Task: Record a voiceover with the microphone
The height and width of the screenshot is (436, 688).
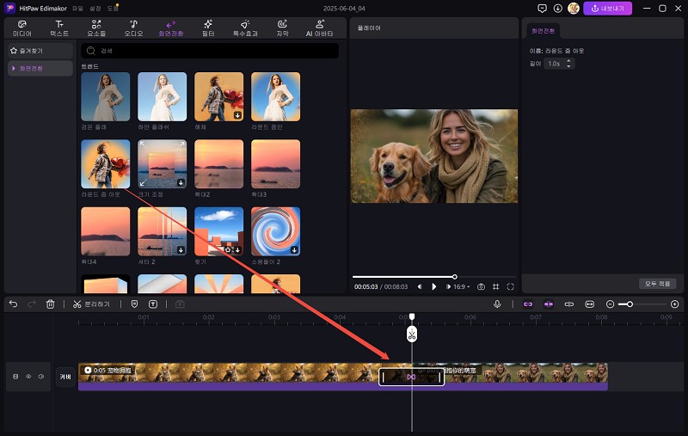Action: [x=497, y=304]
